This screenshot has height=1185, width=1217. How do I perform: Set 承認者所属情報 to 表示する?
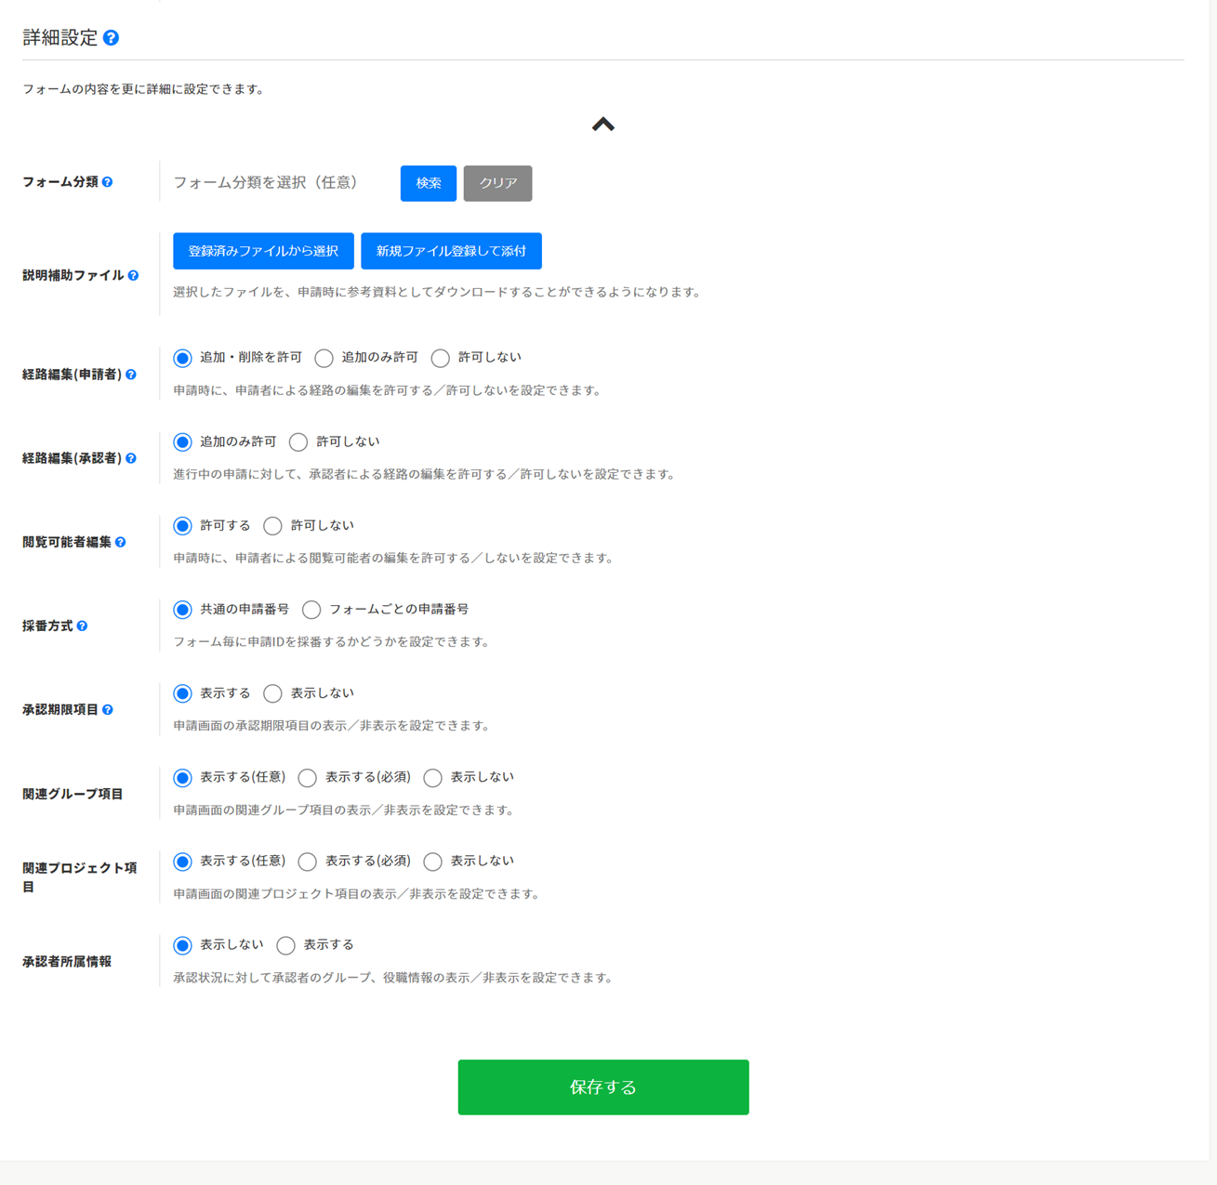pyautogui.click(x=285, y=945)
